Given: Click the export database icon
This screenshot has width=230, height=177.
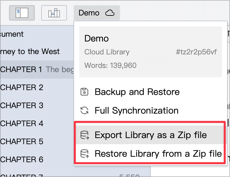Looking at the screenshot, I should tap(85, 135).
